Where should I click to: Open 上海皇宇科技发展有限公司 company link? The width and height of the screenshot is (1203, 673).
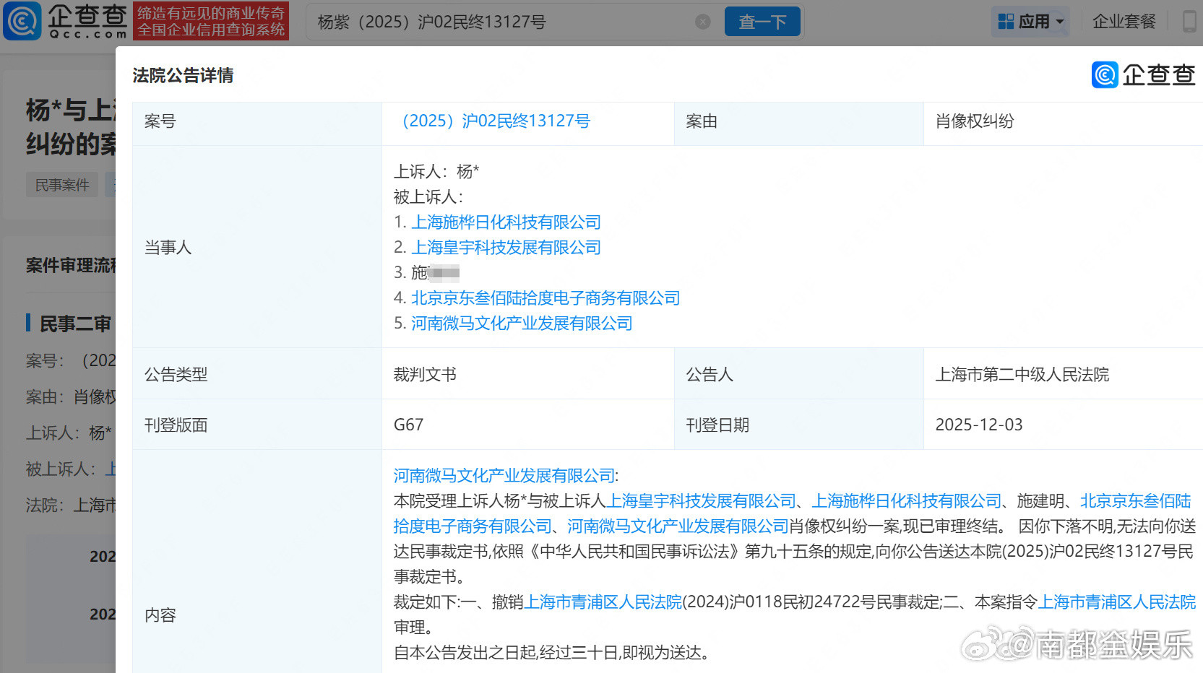[506, 247]
